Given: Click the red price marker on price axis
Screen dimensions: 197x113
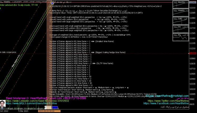Looking at the screenshot, I should (x=193, y=53).
